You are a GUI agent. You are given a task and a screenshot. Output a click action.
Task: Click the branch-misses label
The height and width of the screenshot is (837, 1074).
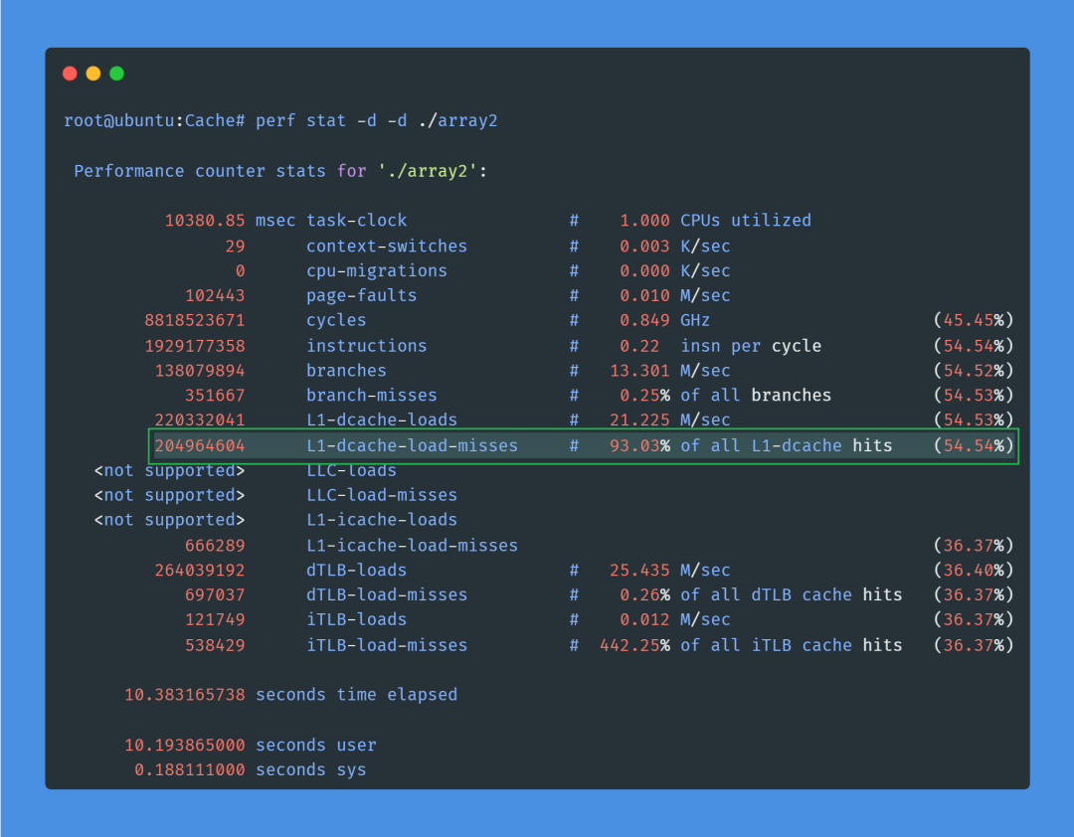point(371,396)
